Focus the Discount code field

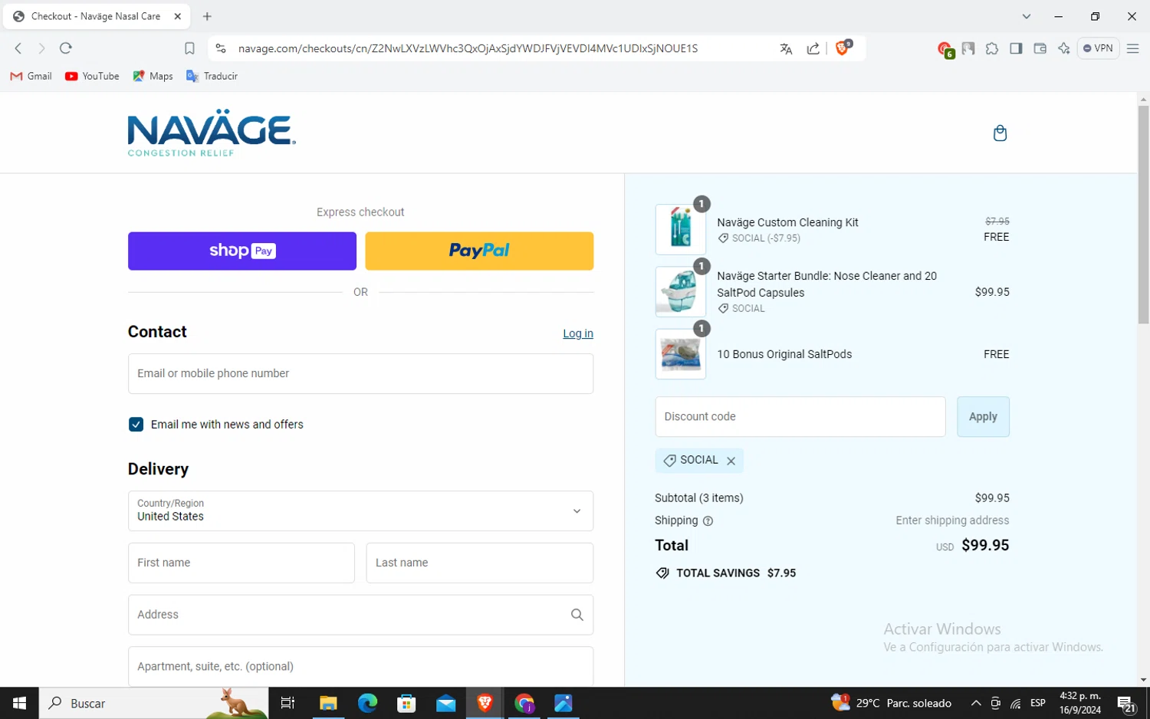pos(800,417)
